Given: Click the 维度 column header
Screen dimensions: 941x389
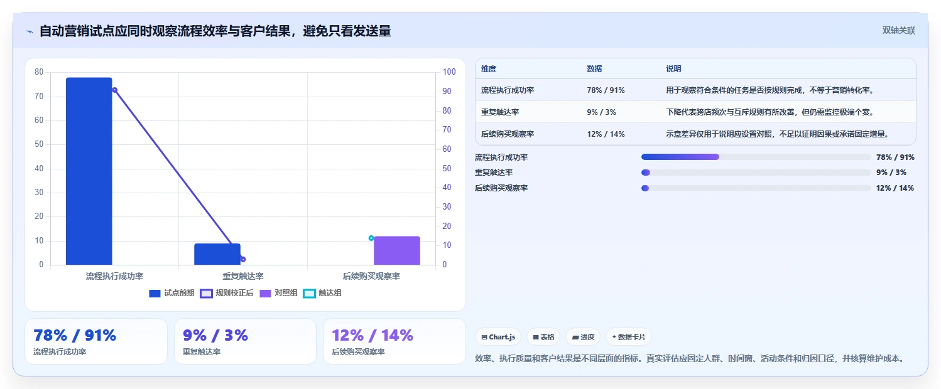Looking at the screenshot, I should tap(489, 69).
